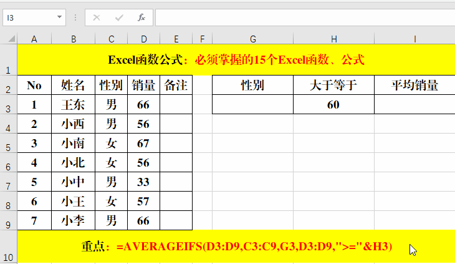Click the empty gender criteria cell G3
Screen dimensions: 455x264
click(253, 104)
